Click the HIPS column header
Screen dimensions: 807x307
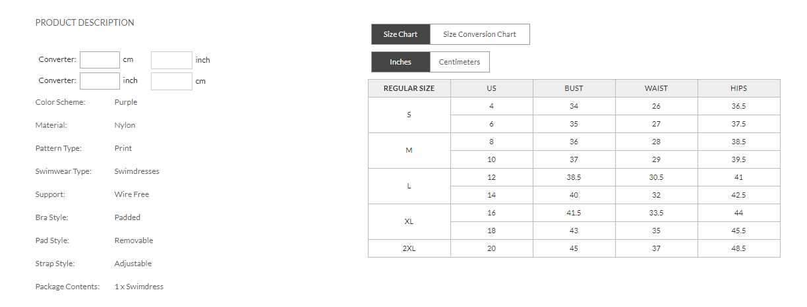pyautogui.click(x=738, y=88)
